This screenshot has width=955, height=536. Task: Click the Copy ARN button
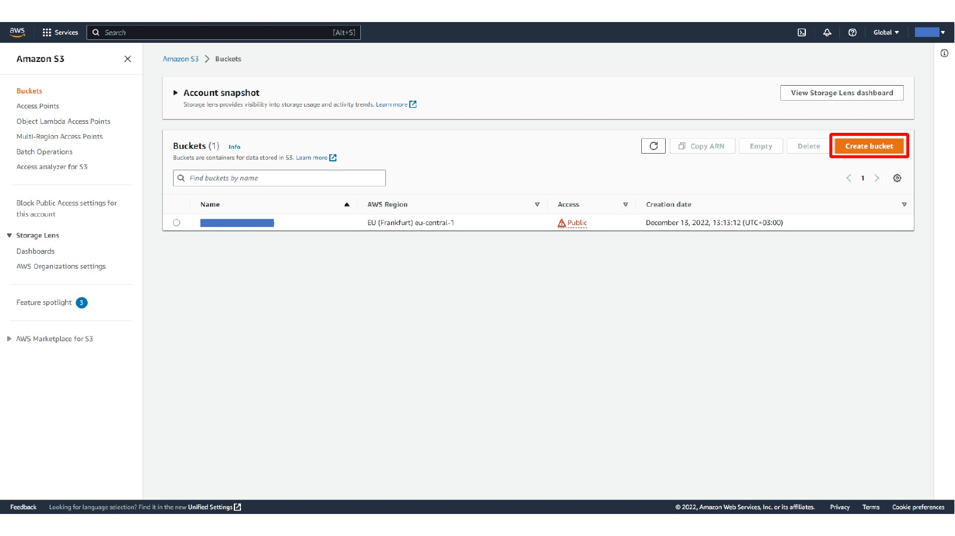point(702,146)
